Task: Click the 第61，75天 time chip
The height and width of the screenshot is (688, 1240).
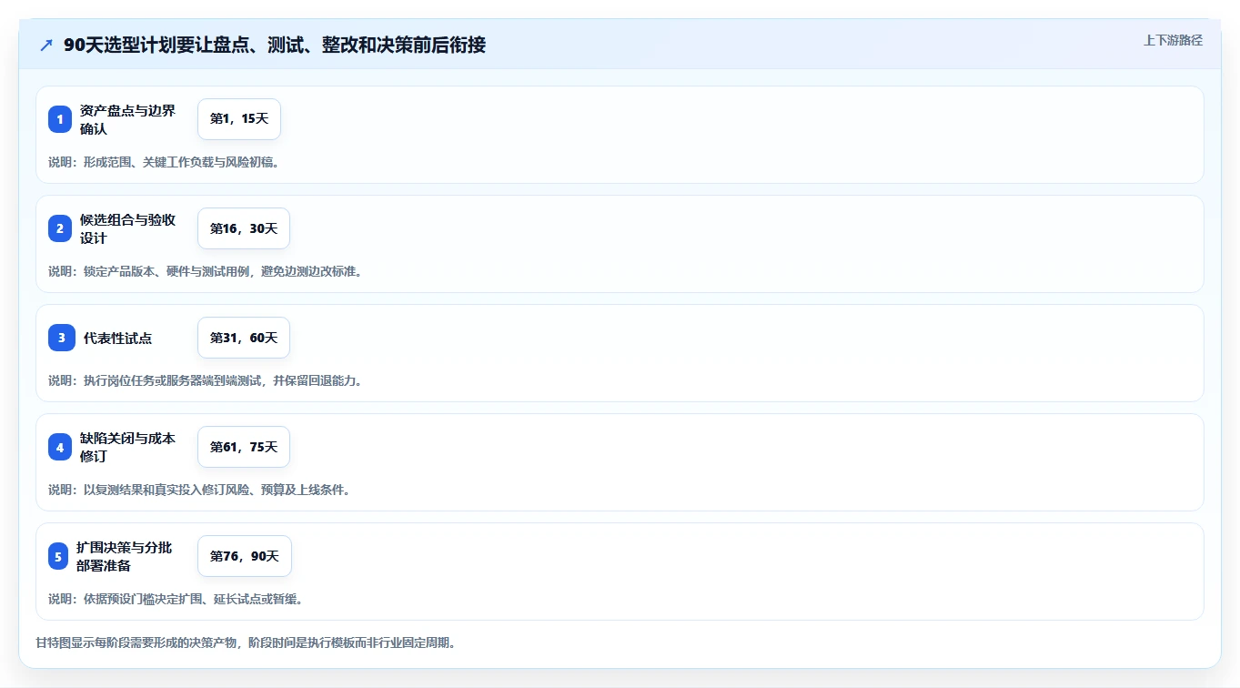Action: tap(244, 447)
